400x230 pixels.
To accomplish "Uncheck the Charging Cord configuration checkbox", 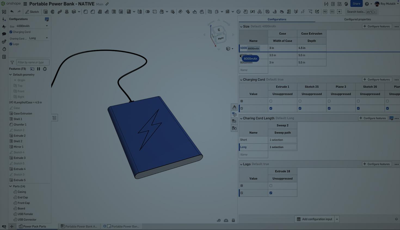I will (x=11, y=32).
